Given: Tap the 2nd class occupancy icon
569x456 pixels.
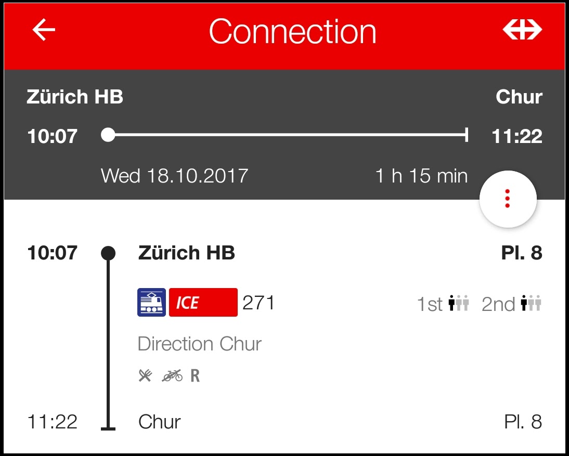Looking at the screenshot, I should pos(531,304).
